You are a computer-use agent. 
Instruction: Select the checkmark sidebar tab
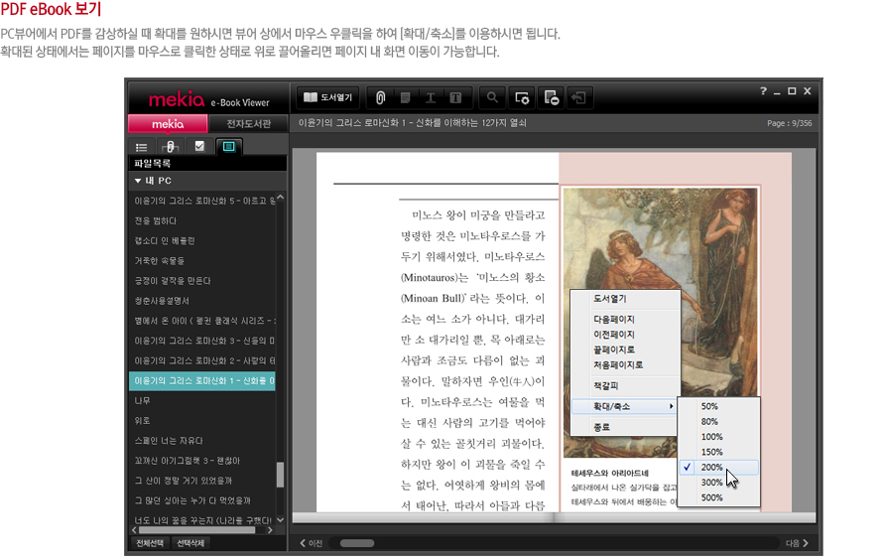[x=199, y=147]
